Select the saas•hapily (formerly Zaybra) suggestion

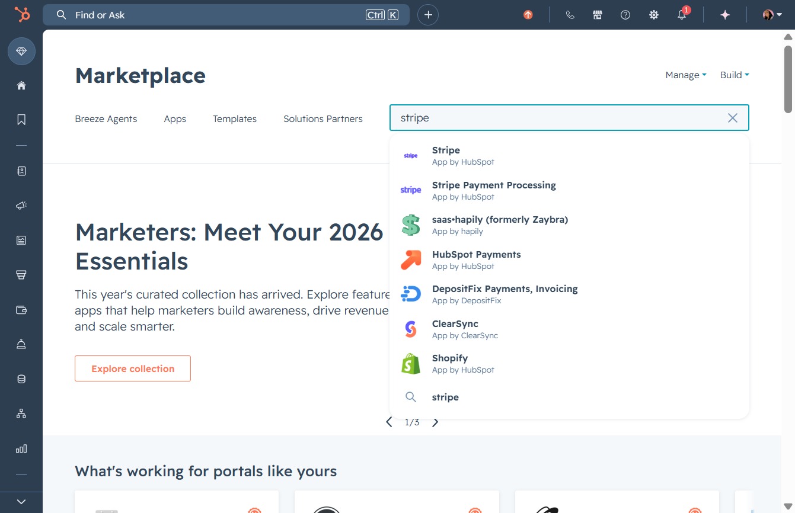pos(569,225)
